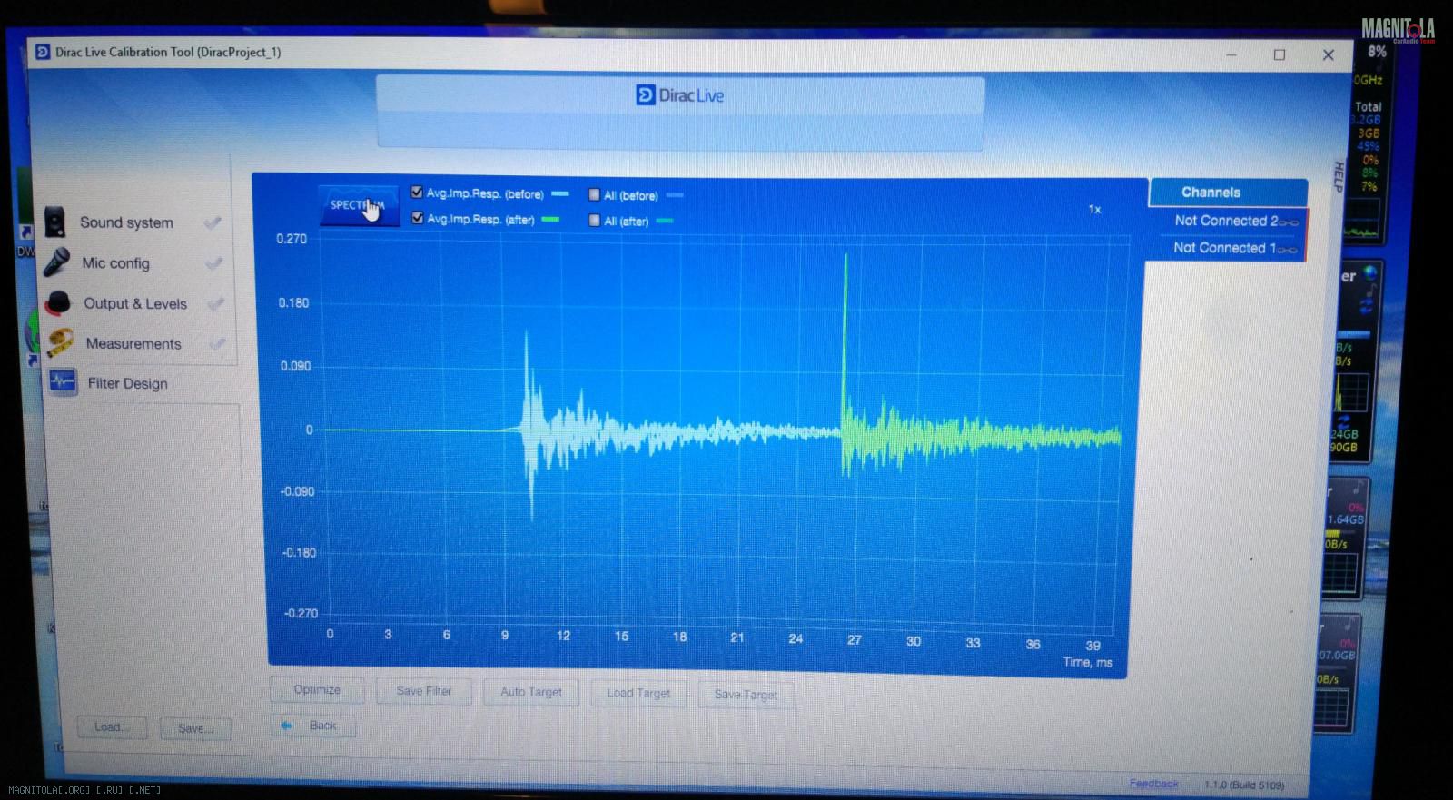Click the 1x zoom indicator
The image size is (1453, 800).
1094,209
